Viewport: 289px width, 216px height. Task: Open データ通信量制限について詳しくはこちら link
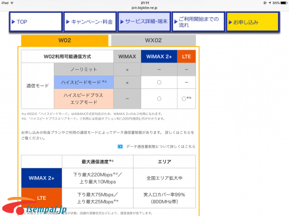(x=161, y=147)
